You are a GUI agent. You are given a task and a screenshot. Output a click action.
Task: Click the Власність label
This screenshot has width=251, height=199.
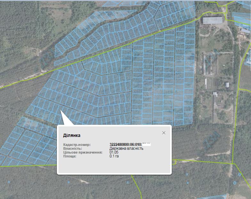73,148
